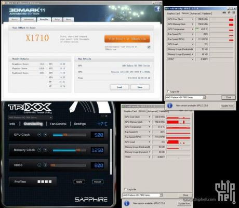Viewport: 239px width, 208px height.
Task: Adjust the GPU Clock slider in TRIXX
Action: pyautogui.click(x=70, y=135)
